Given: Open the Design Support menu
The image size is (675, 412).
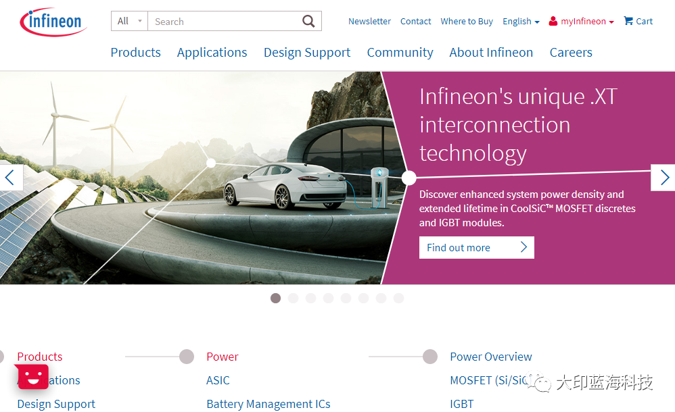Looking at the screenshot, I should (307, 53).
